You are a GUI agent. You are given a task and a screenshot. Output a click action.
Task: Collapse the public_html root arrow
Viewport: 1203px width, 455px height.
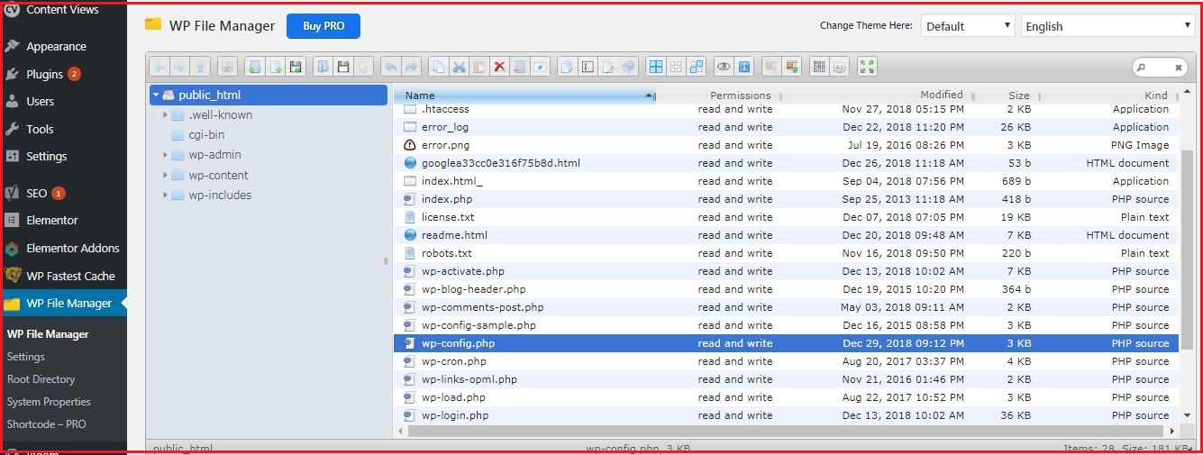point(156,95)
